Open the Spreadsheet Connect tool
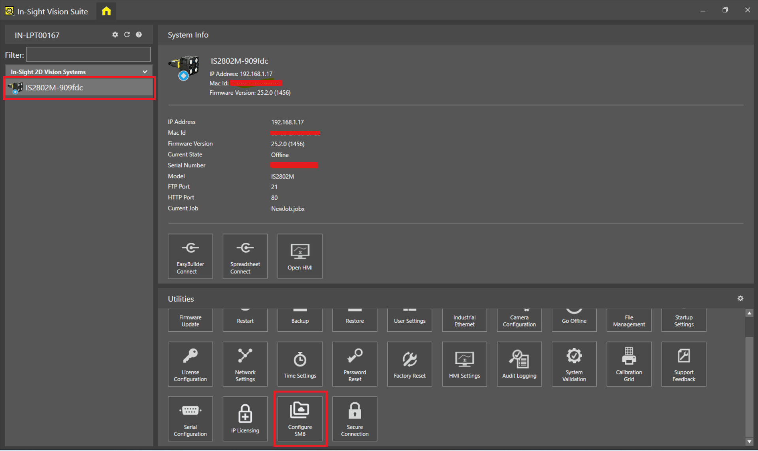Image resolution: width=758 pixels, height=451 pixels. tap(245, 256)
